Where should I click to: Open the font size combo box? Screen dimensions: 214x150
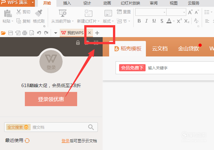(x=176, y=12)
